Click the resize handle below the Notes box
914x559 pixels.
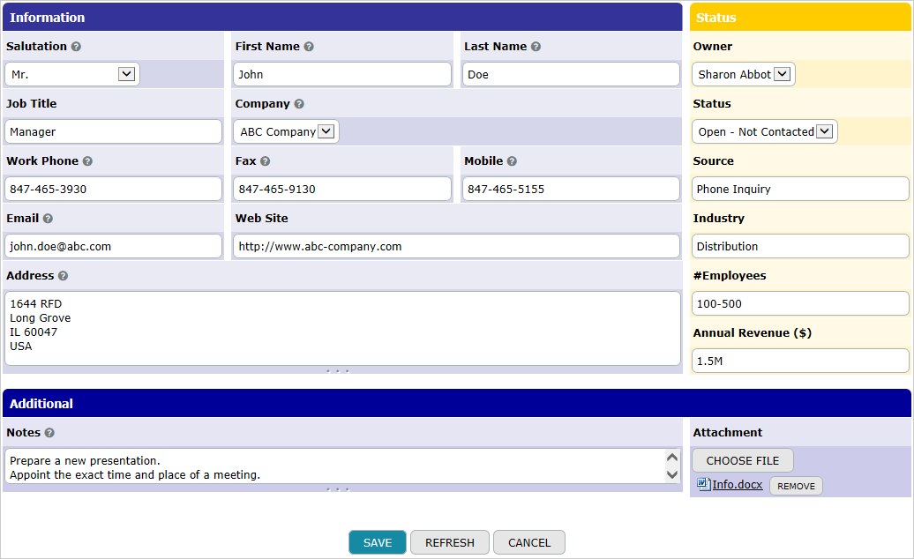338,489
